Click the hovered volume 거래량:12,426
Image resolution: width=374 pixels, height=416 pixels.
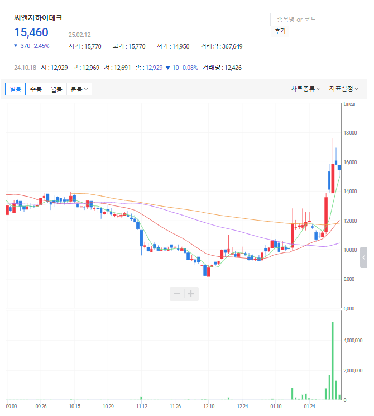point(222,68)
